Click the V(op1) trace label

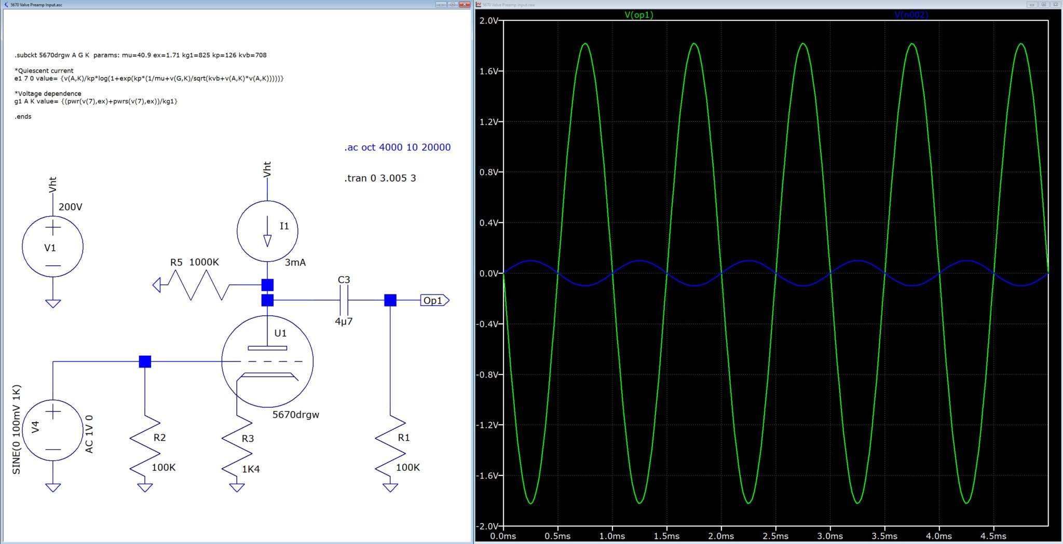pos(639,15)
